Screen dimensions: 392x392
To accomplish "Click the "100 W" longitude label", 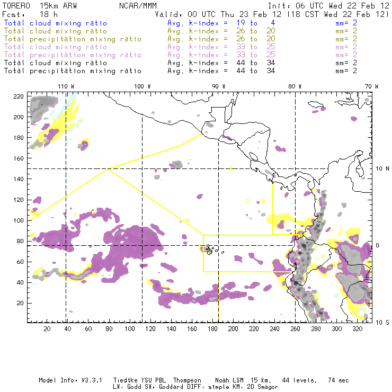I will tap(142, 86).
